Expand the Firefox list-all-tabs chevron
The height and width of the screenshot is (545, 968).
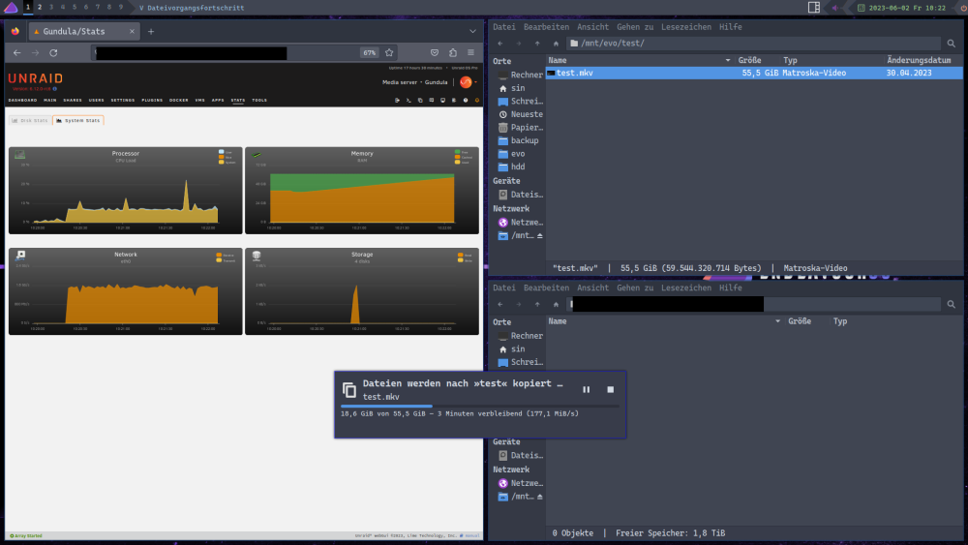tap(473, 32)
